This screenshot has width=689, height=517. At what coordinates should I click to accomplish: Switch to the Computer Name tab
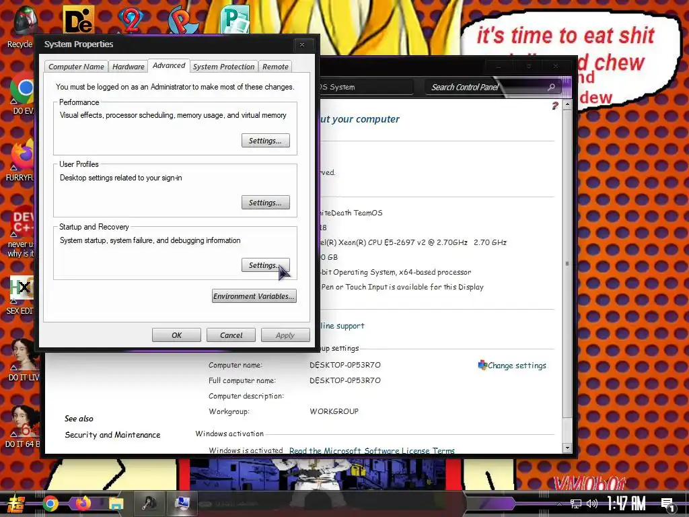click(x=76, y=67)
